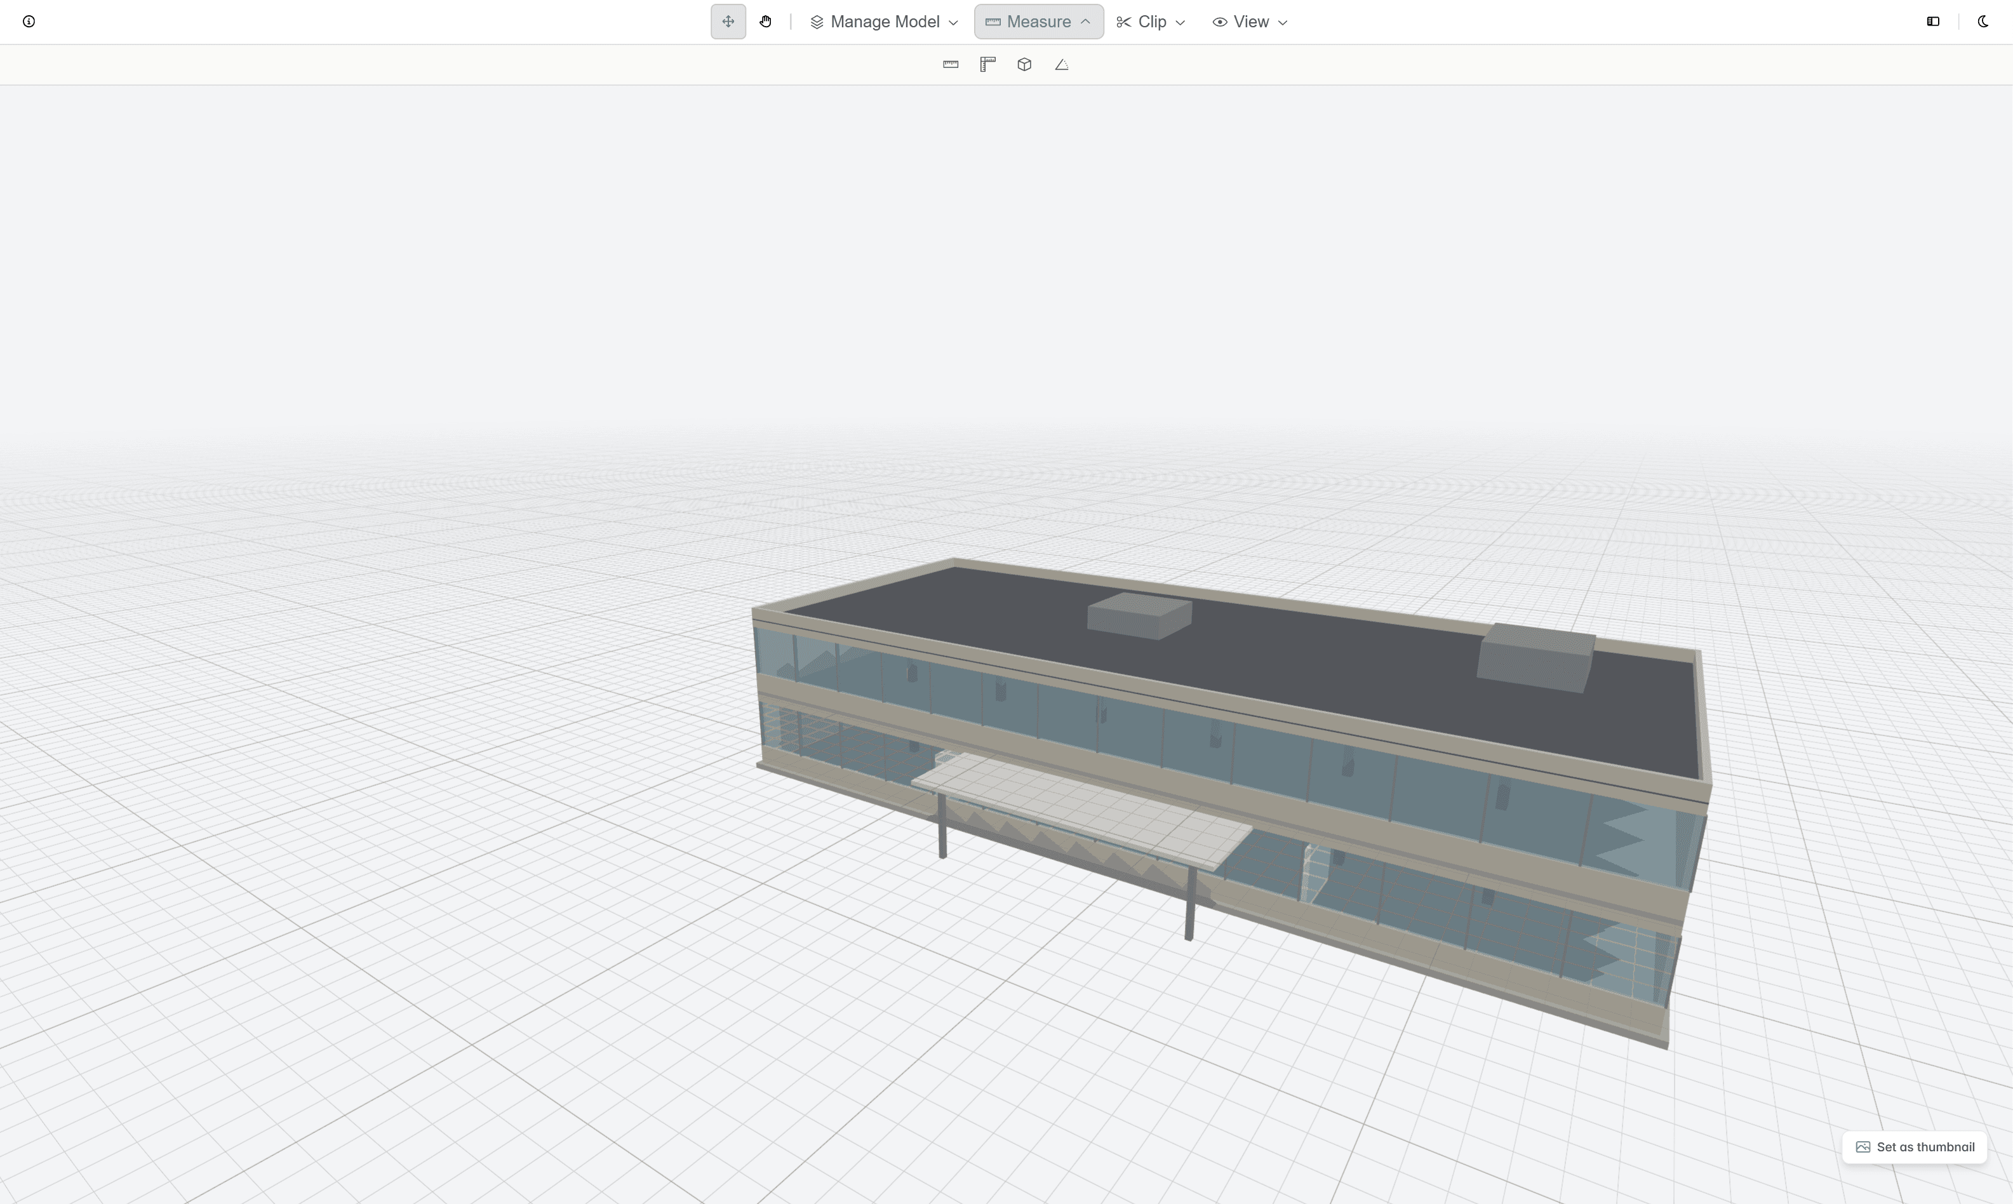Select the orbit/move navigation tool
Screen dimensions: 2013x1204
728,22
